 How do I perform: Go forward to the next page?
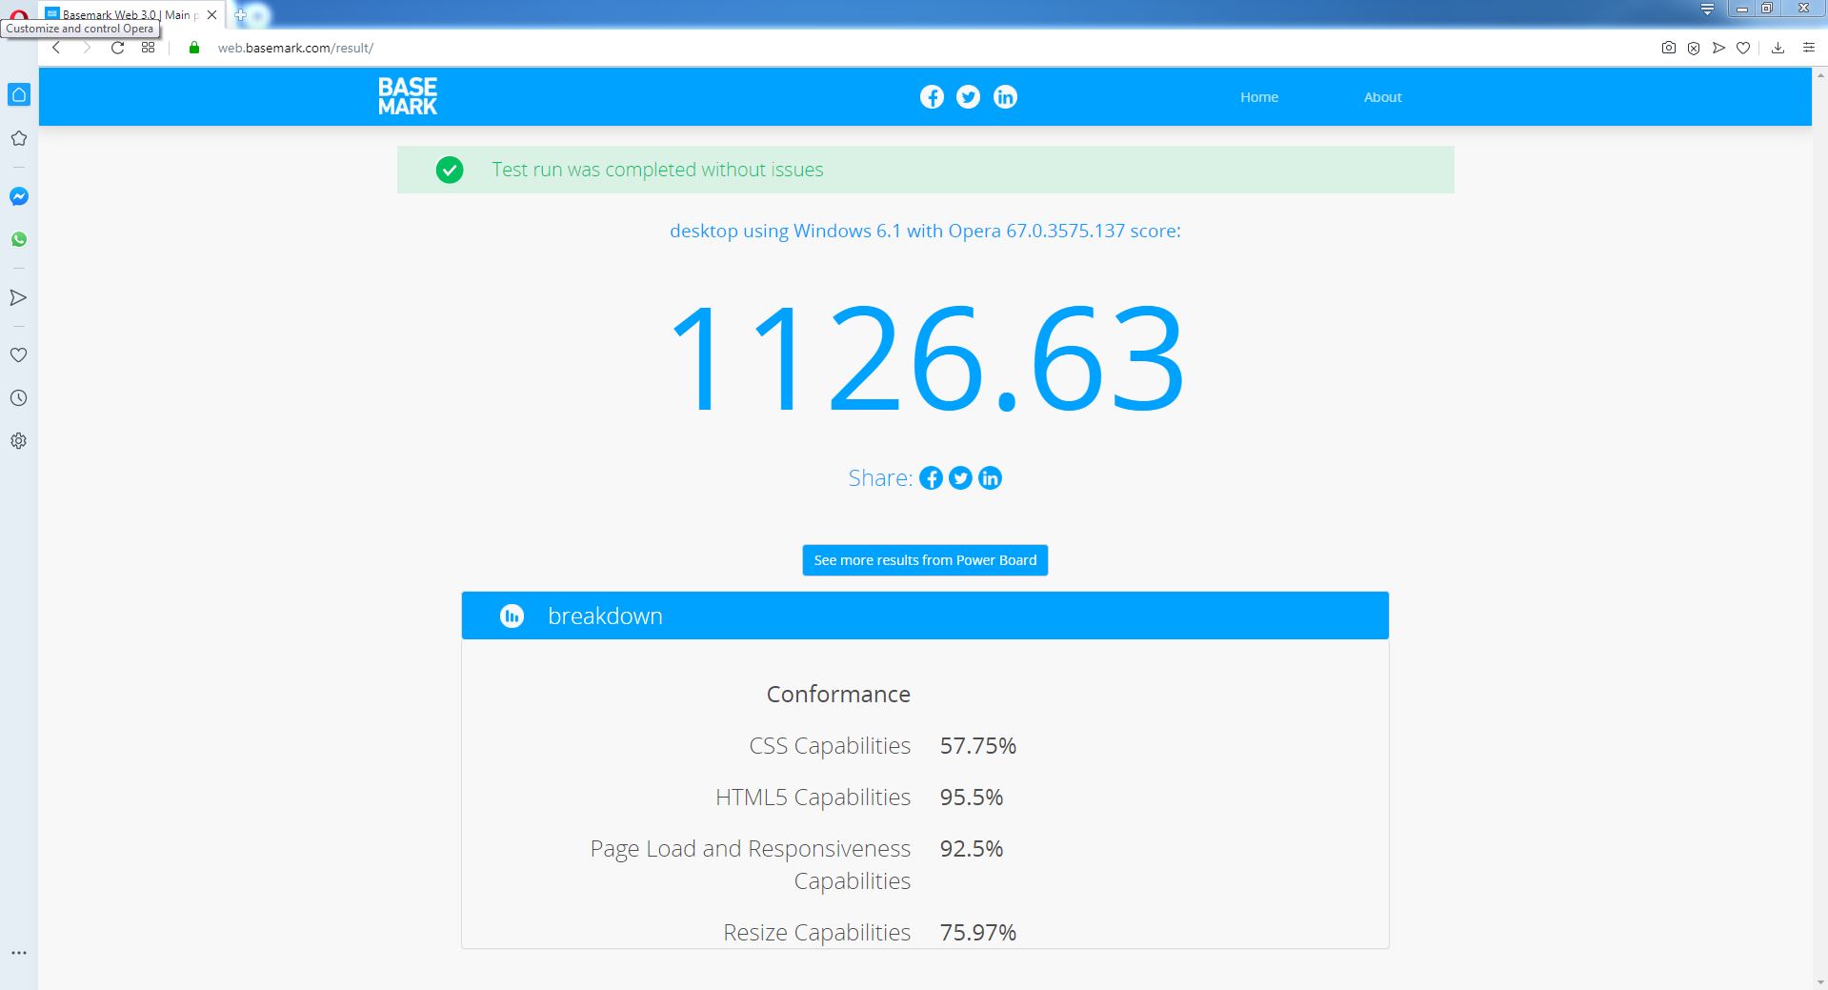click(x=87, y=48)
